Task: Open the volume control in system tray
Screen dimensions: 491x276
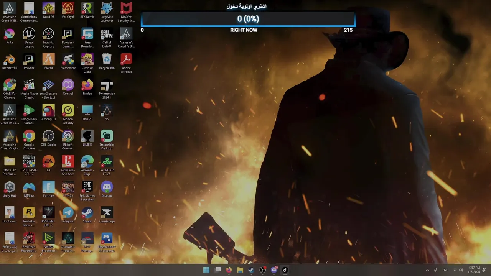Action: click(461, 270)
